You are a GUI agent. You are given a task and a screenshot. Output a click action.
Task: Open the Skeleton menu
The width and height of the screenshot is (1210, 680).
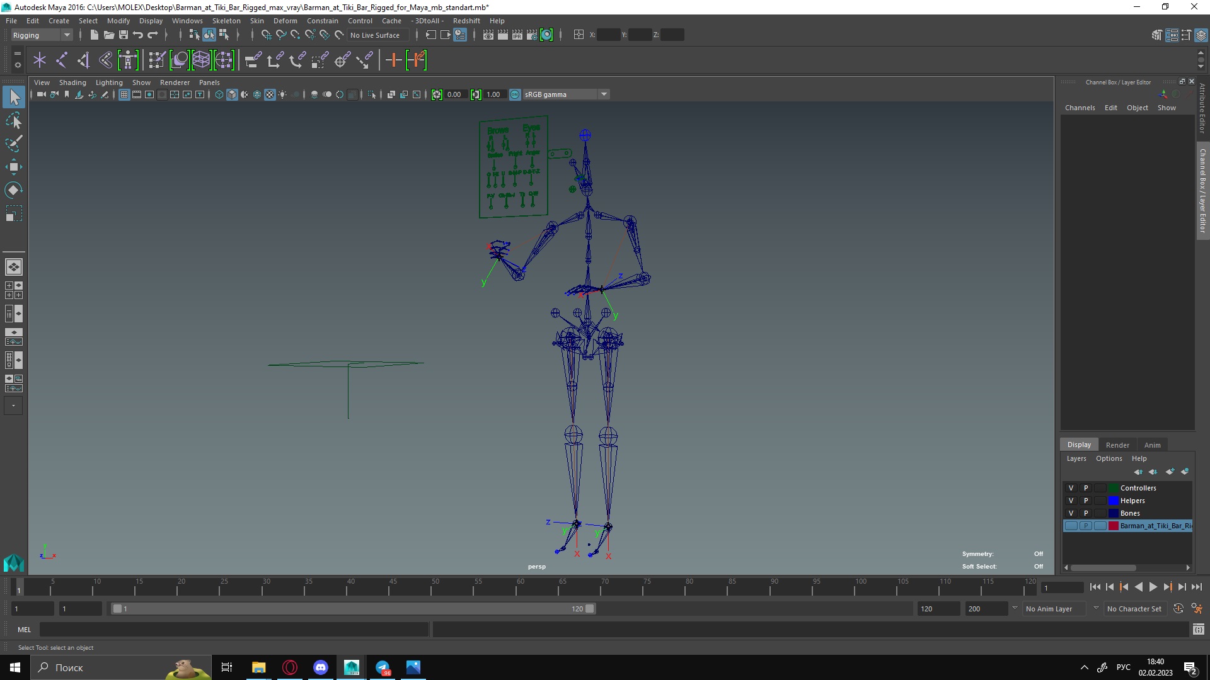click(226, 20)
